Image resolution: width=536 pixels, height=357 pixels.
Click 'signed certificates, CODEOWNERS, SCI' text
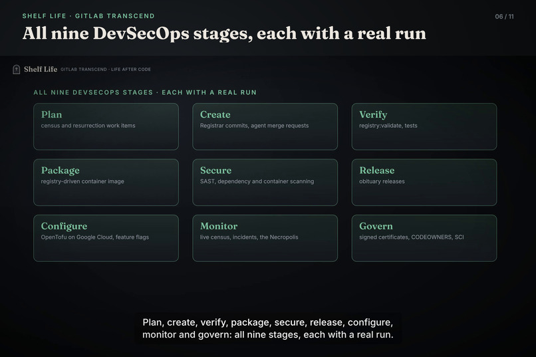pyautogui.click(x=412, y=237)
